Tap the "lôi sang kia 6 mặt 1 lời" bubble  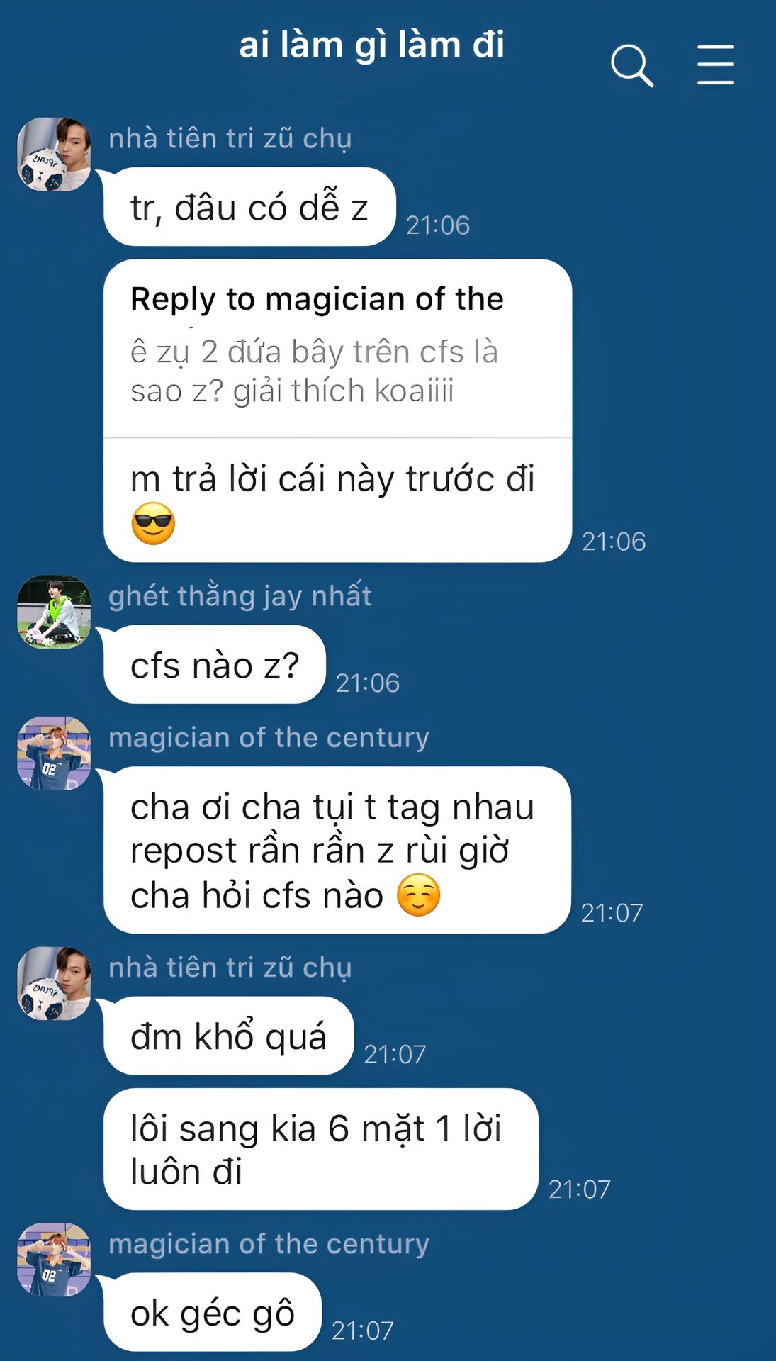321,1149
